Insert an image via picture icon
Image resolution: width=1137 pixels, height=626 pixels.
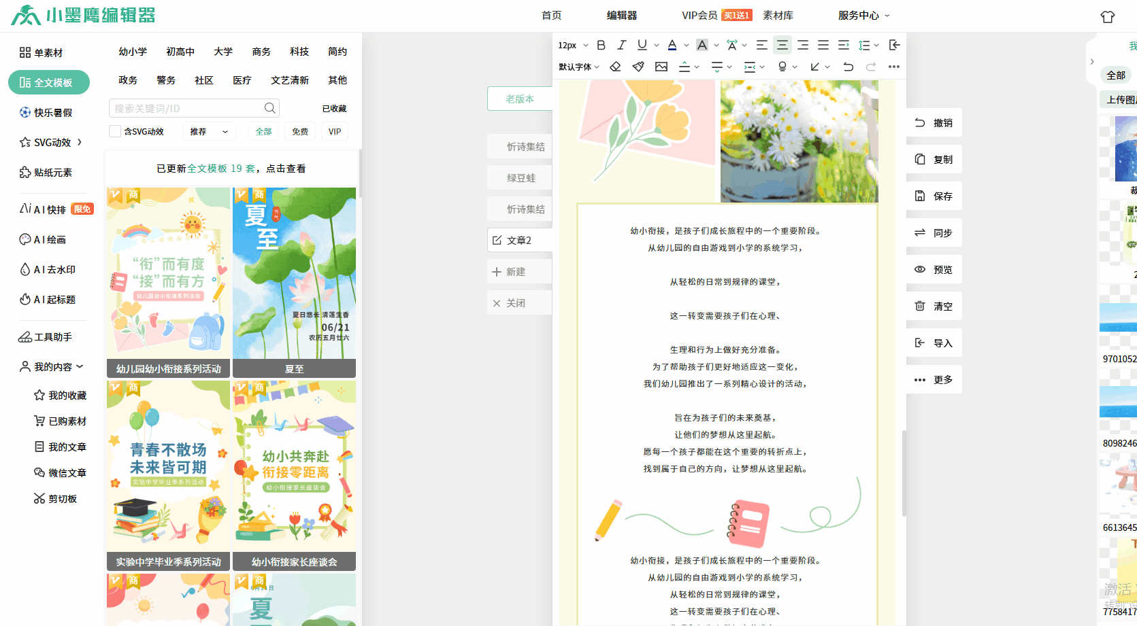coord(661,67)
